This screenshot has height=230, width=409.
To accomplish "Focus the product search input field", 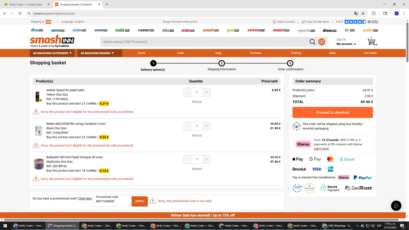I will click(204, 42).
